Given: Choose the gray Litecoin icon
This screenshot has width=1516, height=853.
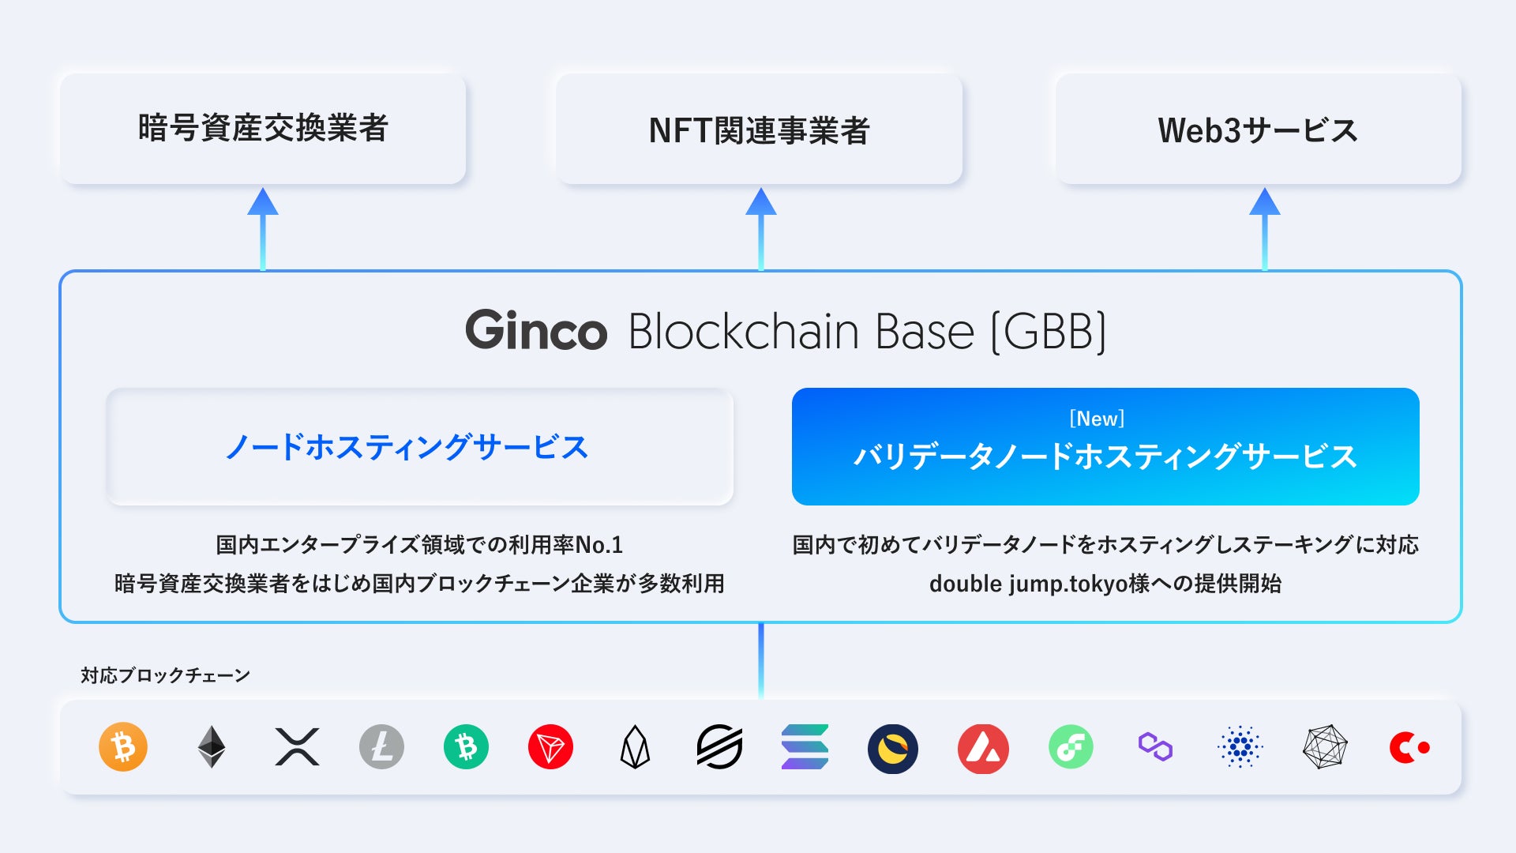Looking at the screenshot, I should (x=381, y=747).
